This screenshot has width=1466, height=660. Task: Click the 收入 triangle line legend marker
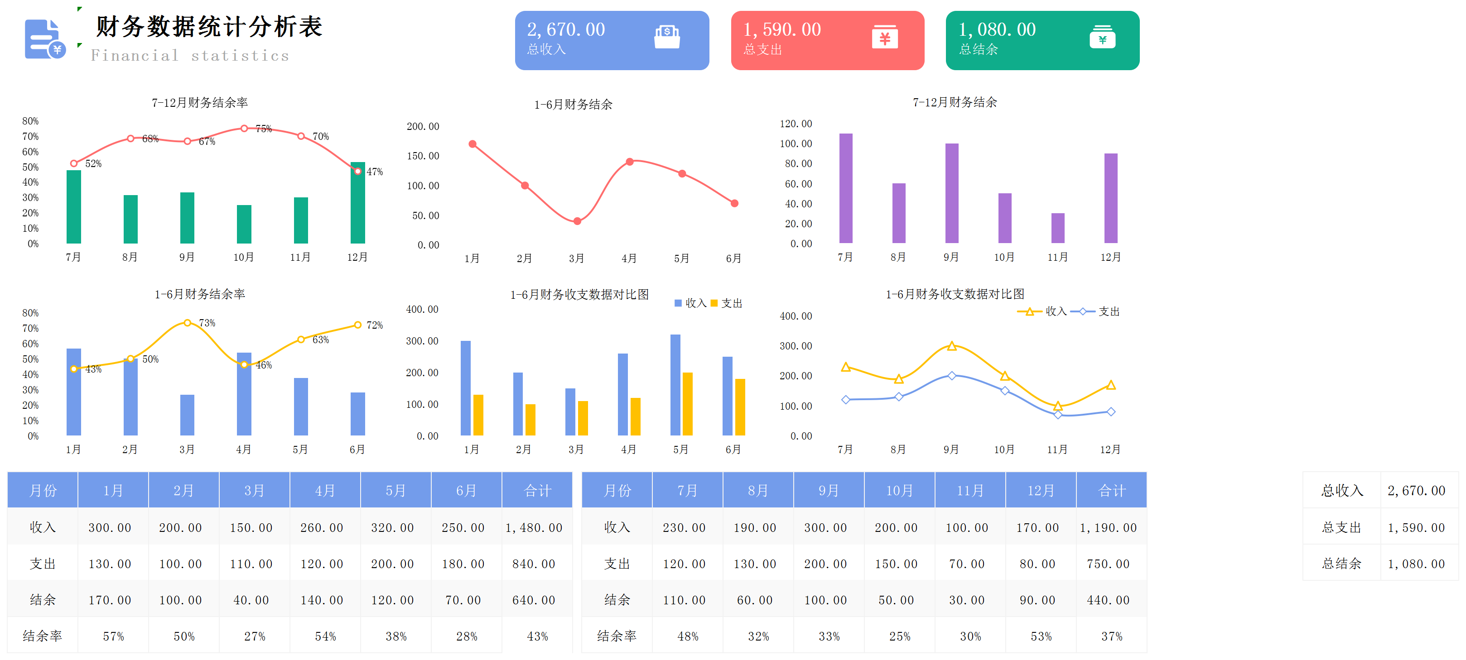tap(1029, 311)
